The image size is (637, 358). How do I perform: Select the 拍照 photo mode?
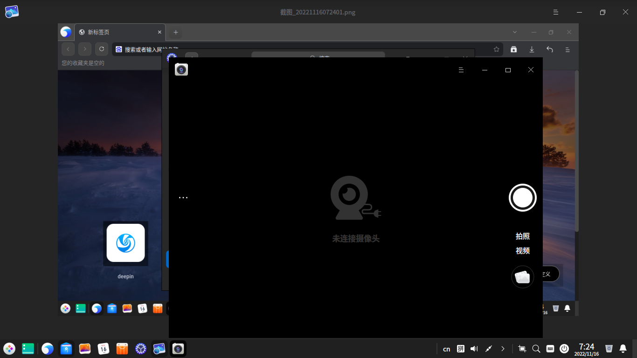point(522,236)
